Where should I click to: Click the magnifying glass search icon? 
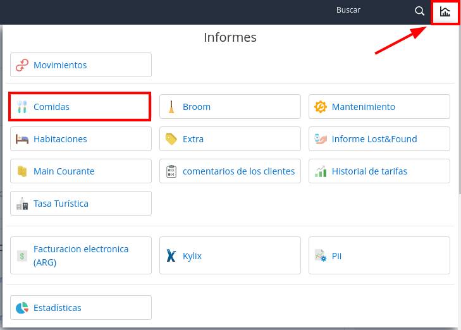(419, 11)
